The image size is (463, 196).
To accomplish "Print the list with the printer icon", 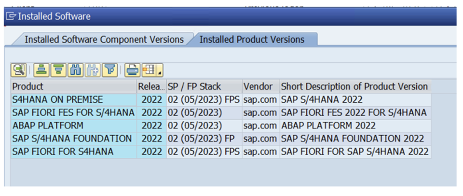I will click(132, 70).
